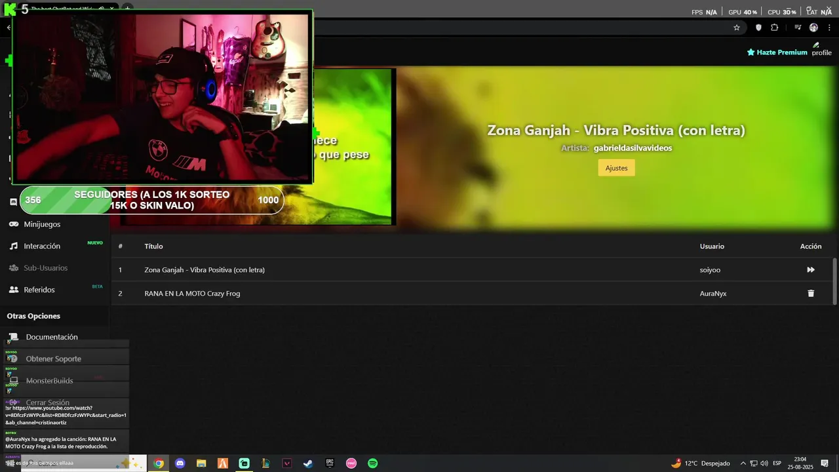Image resolution: width=839 pixels, height=472 pixels.
Task: Open Google Chrome from the taskbar
Action: [159, 463]
